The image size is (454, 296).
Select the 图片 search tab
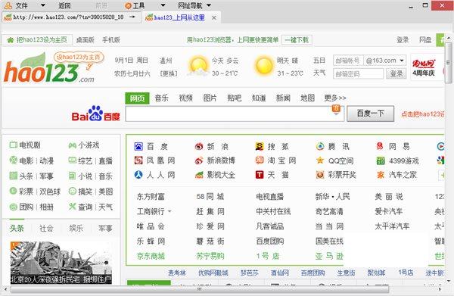(x=210, y=98)
